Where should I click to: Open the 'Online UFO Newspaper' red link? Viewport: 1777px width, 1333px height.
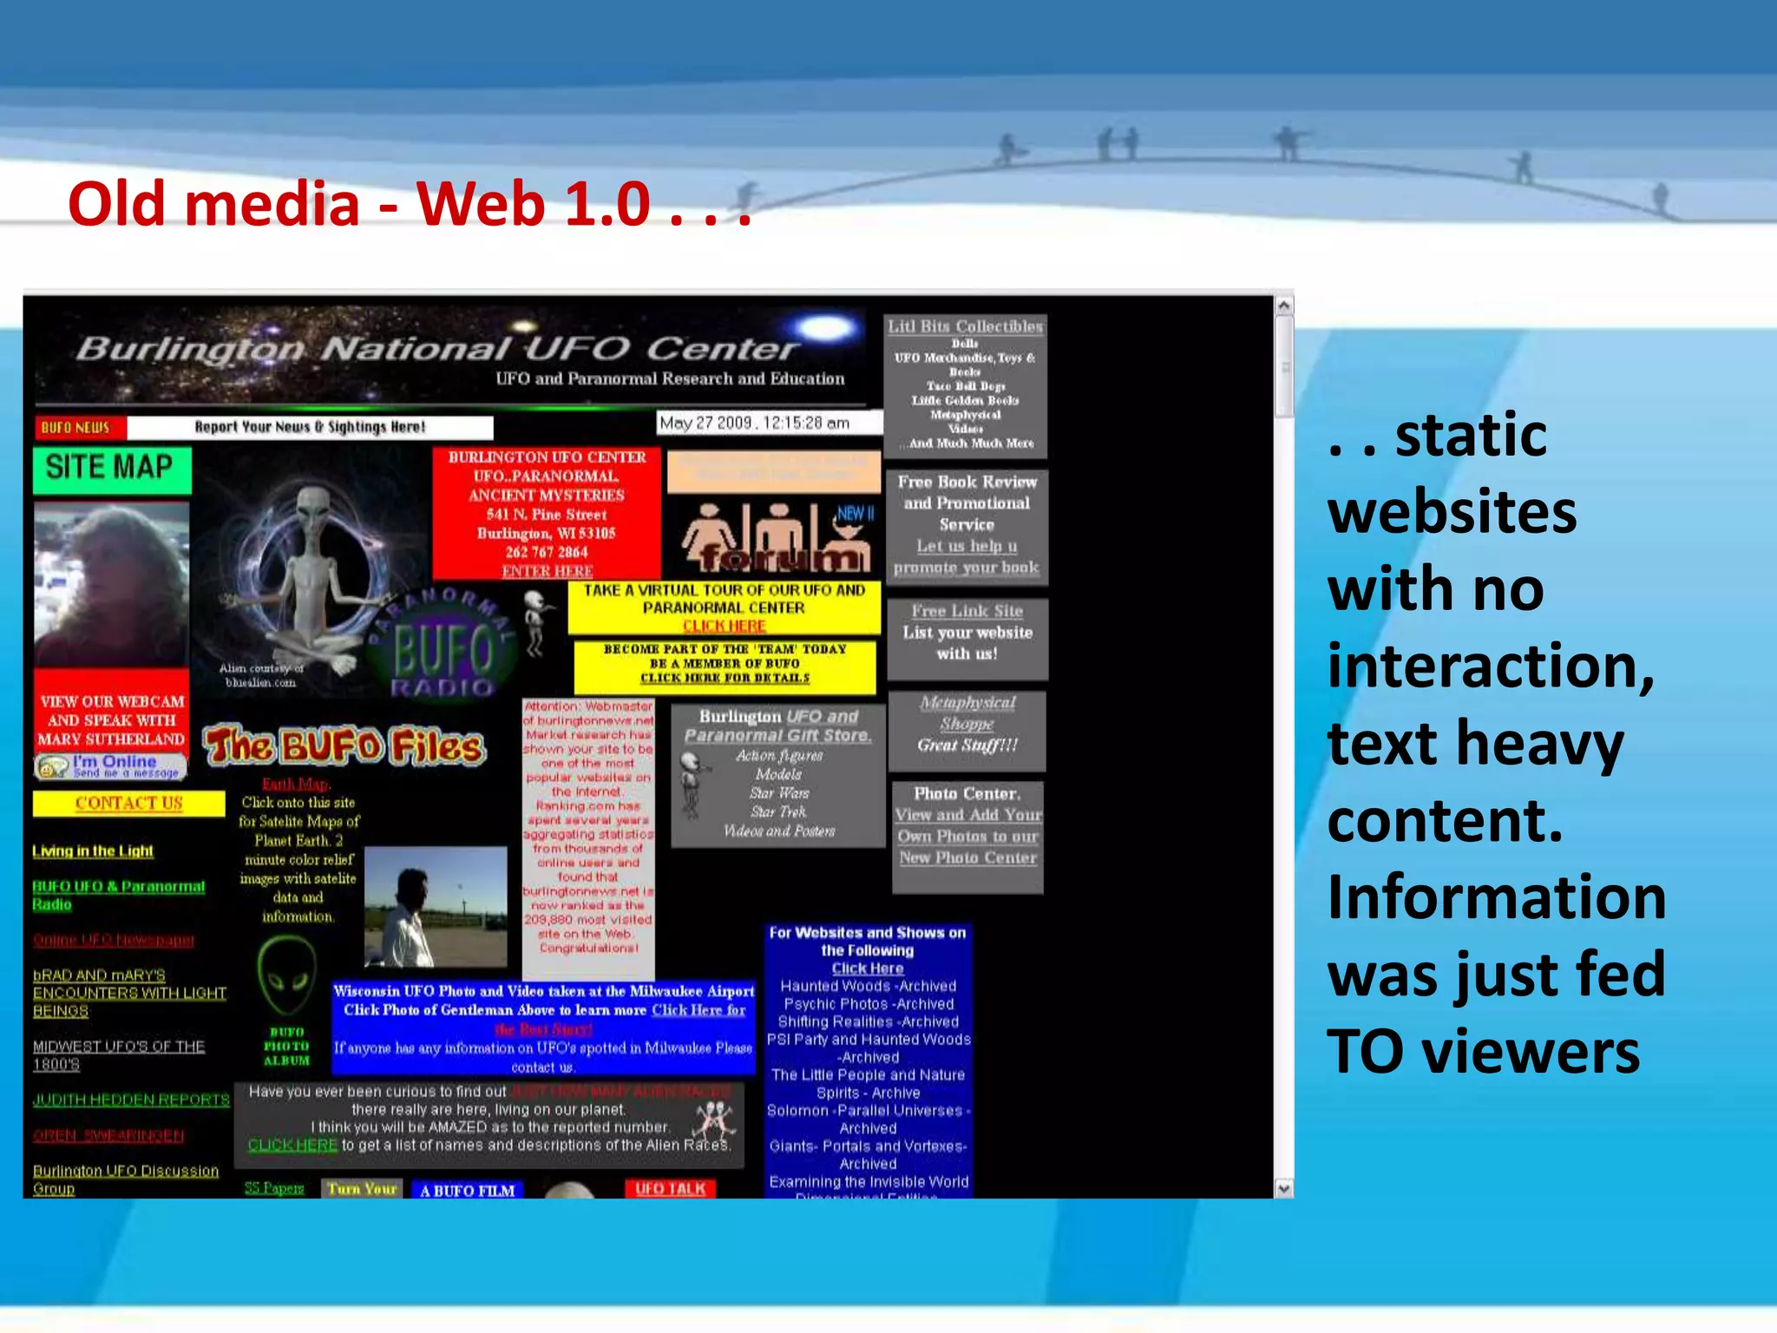click(x=114, y=941)
